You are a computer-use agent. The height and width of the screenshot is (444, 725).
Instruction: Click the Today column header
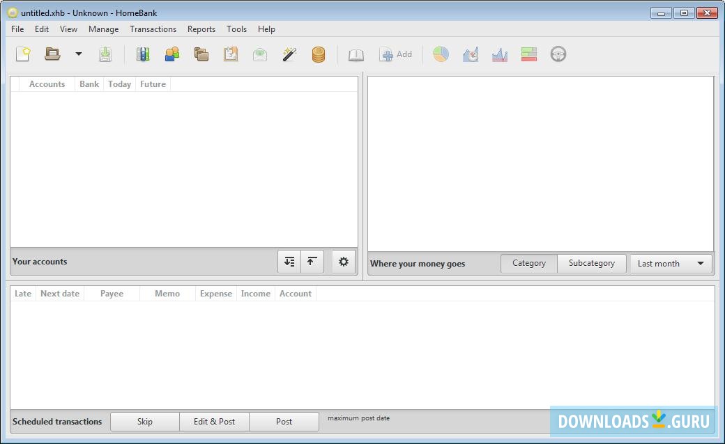click(119, 84)
